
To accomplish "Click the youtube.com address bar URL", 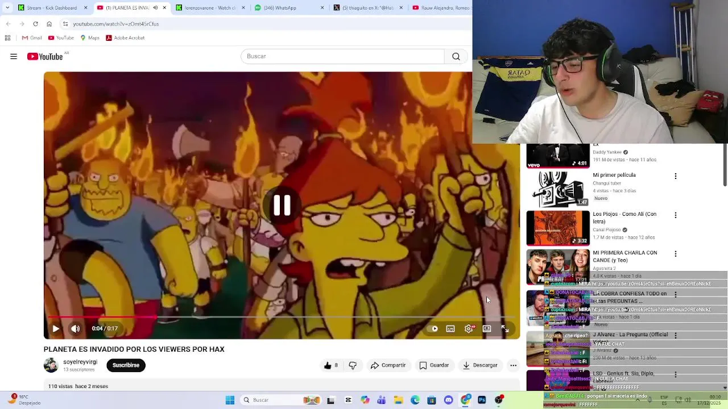I will point(116,24).
